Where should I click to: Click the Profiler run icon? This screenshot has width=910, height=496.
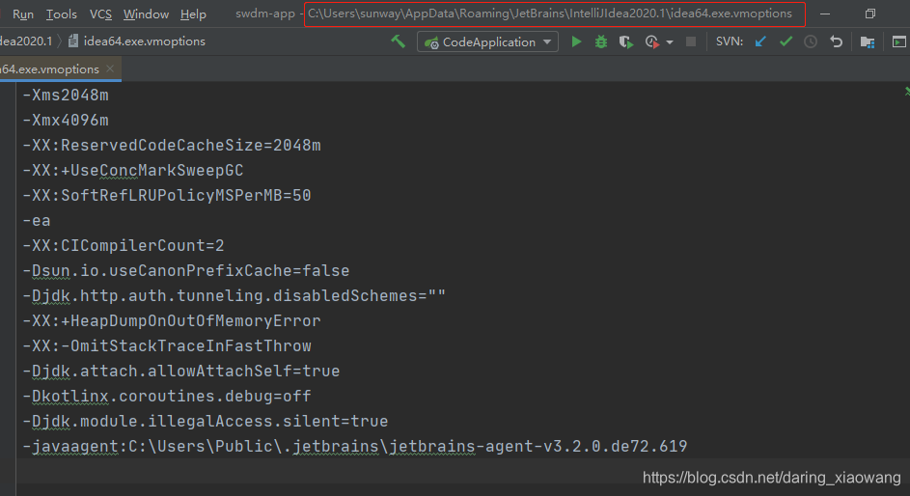tap(651, 41)
